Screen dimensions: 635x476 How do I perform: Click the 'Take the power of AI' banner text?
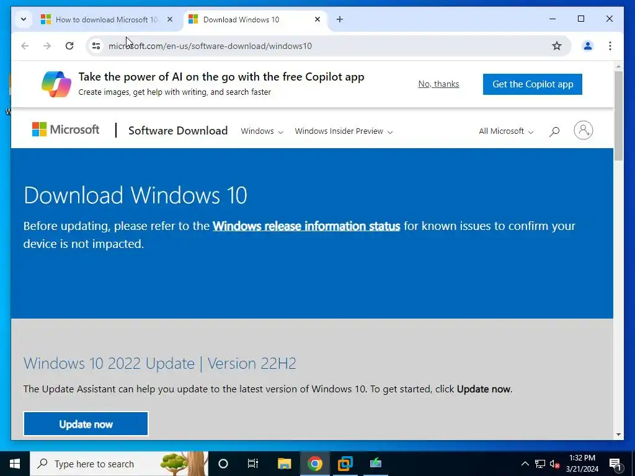click(x=221, y=77)
